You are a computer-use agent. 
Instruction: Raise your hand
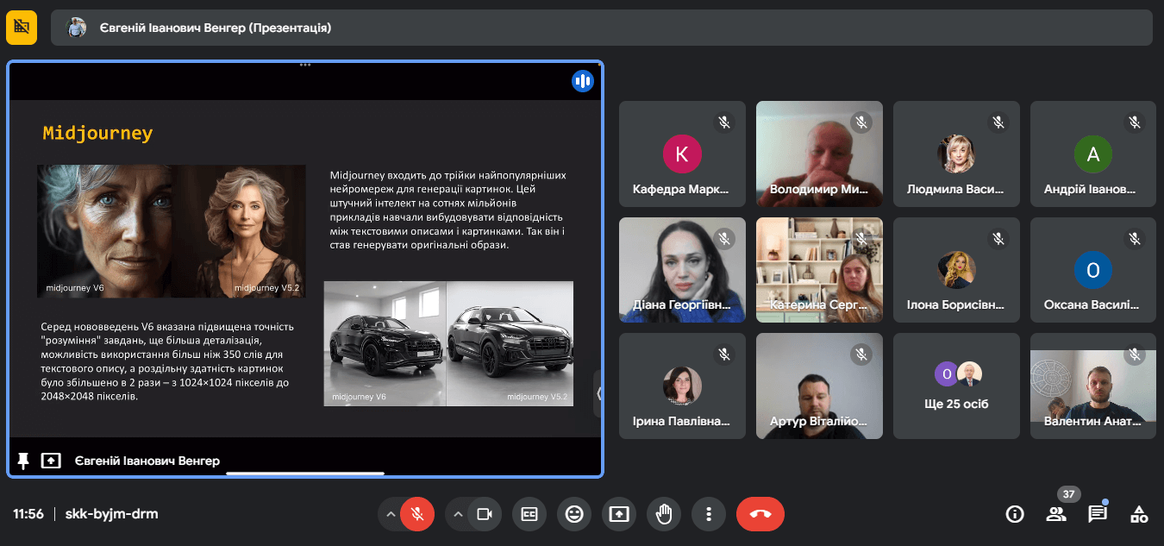664,514
